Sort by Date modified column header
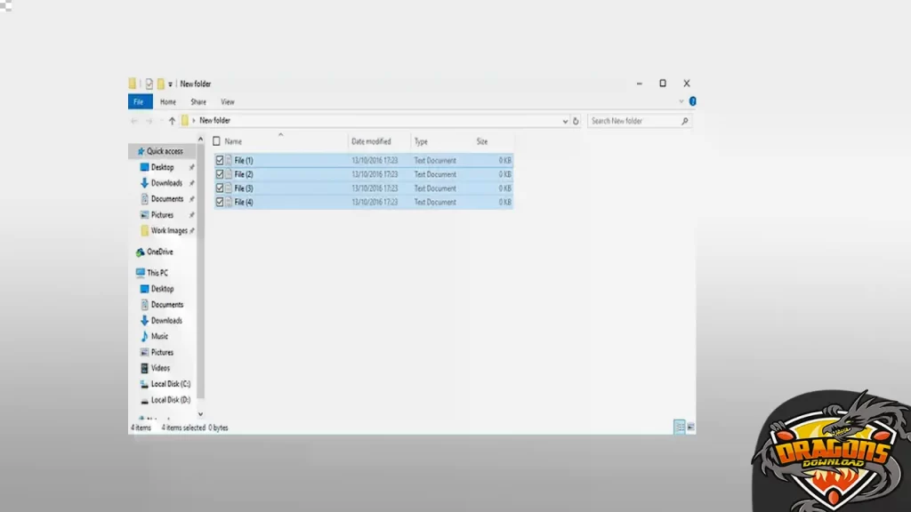Screen dimensions: 911x512 click(371, 141)
